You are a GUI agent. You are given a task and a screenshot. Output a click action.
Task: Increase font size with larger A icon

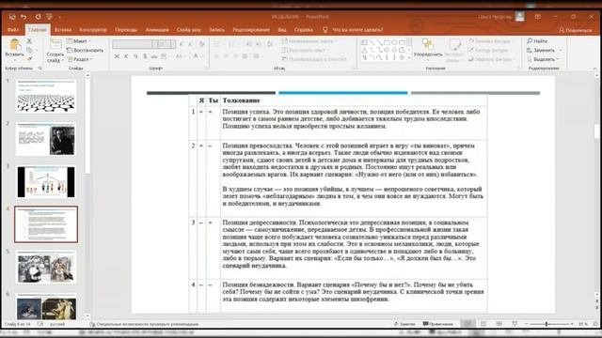[181, 44]
